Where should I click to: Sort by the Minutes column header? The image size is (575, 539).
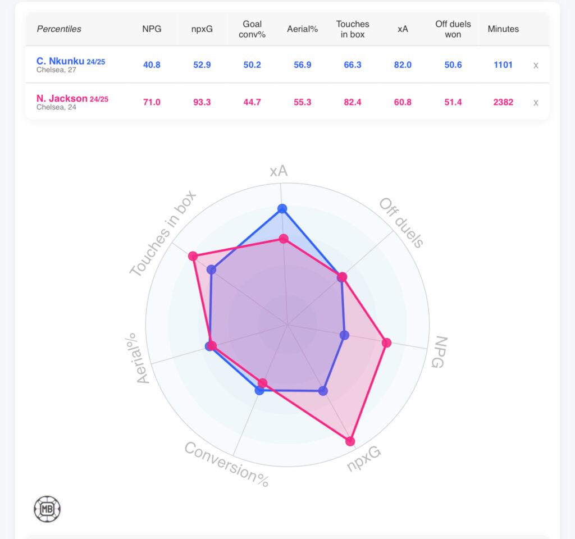click(503, 29)
